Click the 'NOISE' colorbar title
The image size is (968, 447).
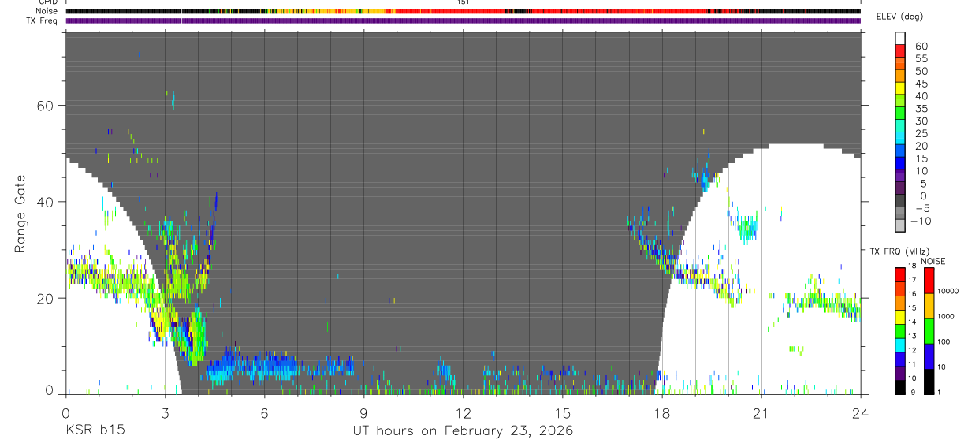coord(933,261)
